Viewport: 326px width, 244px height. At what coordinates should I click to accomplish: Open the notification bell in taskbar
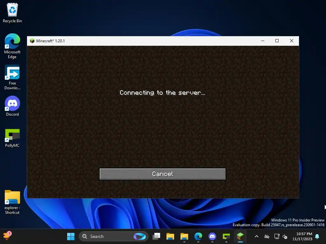pos(317,236)
